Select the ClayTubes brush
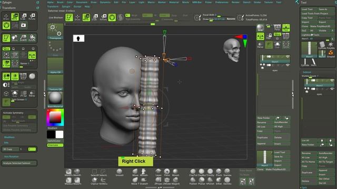The width and height of the screenshot is (337, 189). 193,172
